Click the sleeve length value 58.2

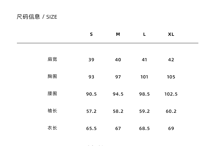coord(118,111)
